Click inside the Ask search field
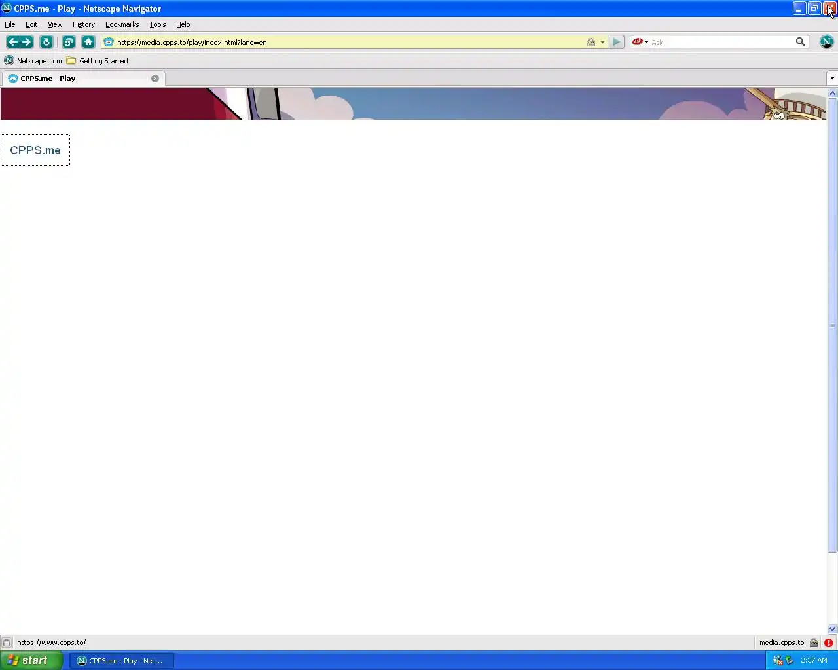Screen dimensions: 838x670 [720, 42]
